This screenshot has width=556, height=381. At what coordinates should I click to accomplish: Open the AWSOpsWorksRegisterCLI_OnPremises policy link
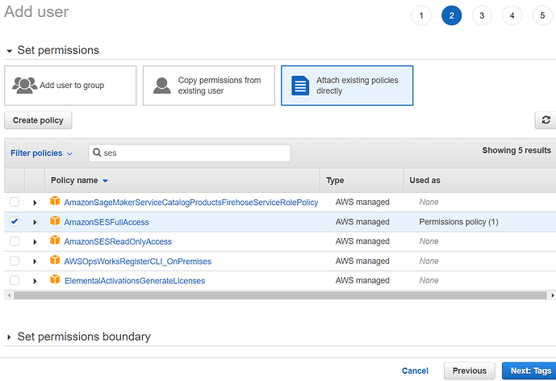pos(137,262)
